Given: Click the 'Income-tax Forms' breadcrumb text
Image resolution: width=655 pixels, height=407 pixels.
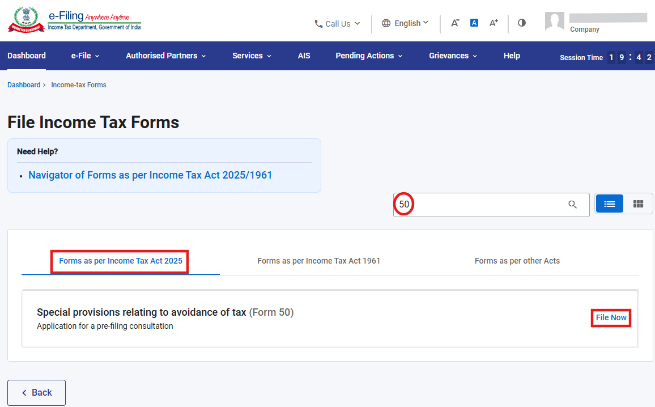Looking at the screenshot, I should [x=79, y=85].
